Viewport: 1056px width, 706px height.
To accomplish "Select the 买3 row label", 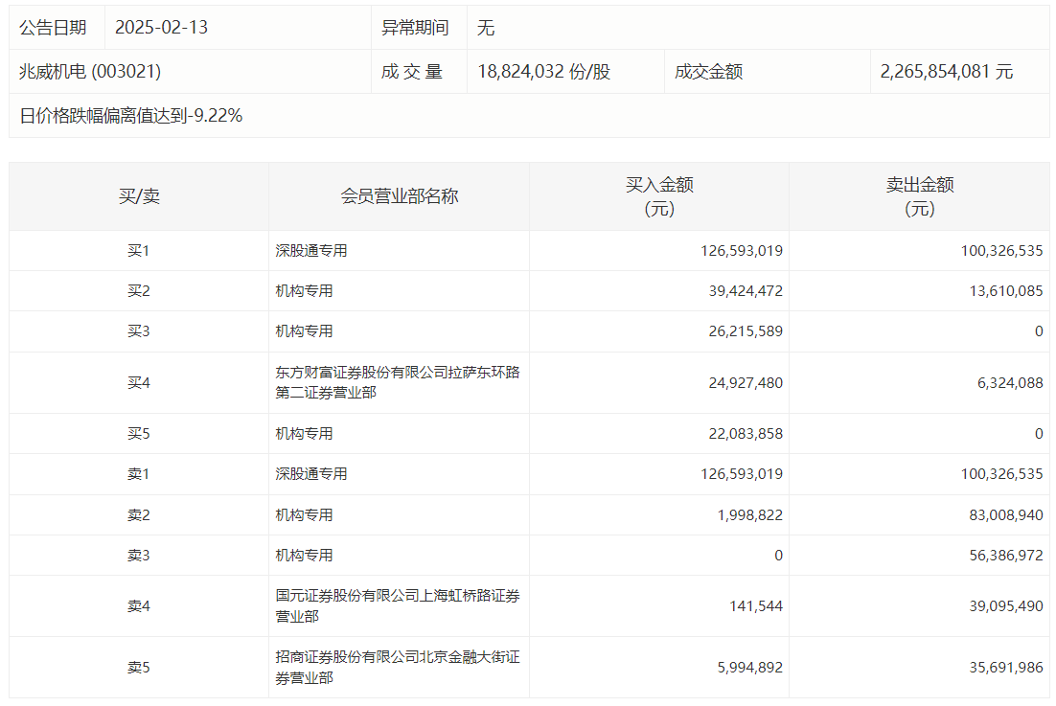I will tap(139, 331).
